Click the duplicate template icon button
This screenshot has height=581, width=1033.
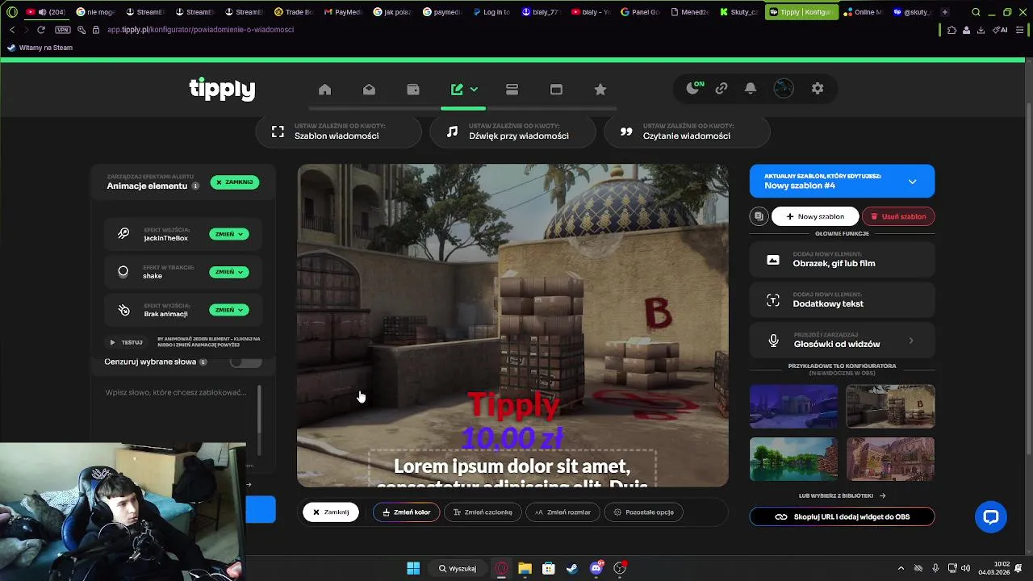759,216
